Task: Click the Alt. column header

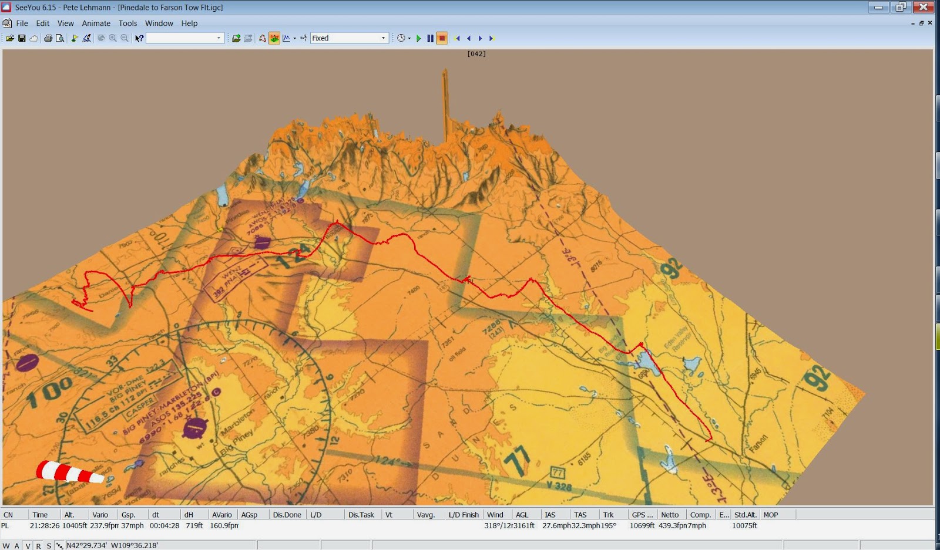Action: pos(75,515)
